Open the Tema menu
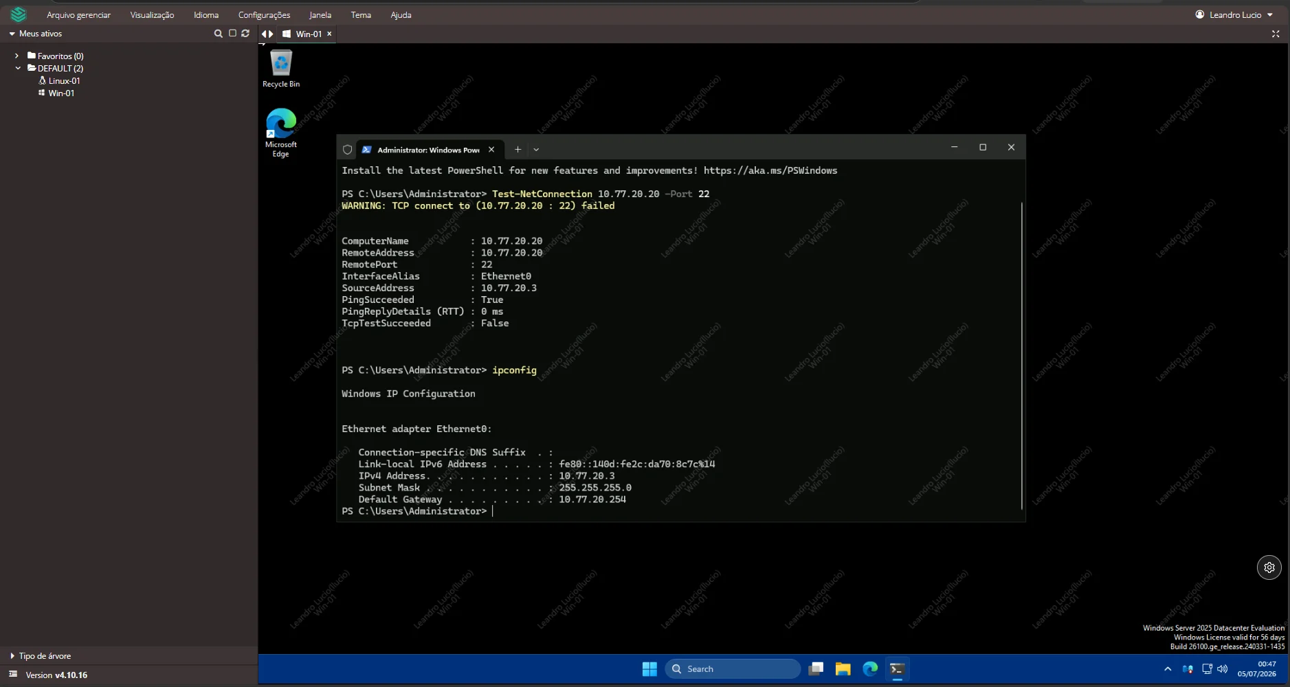The image size is (1290, 687). [x=361, y=14]
